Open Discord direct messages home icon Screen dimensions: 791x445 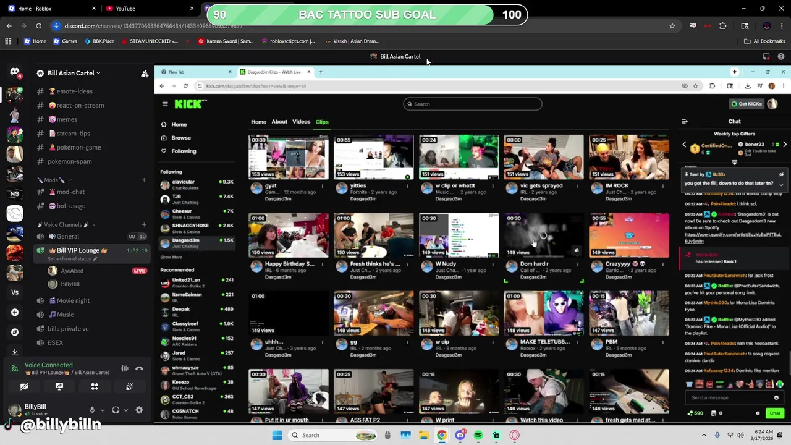click(x=15, y=72)
